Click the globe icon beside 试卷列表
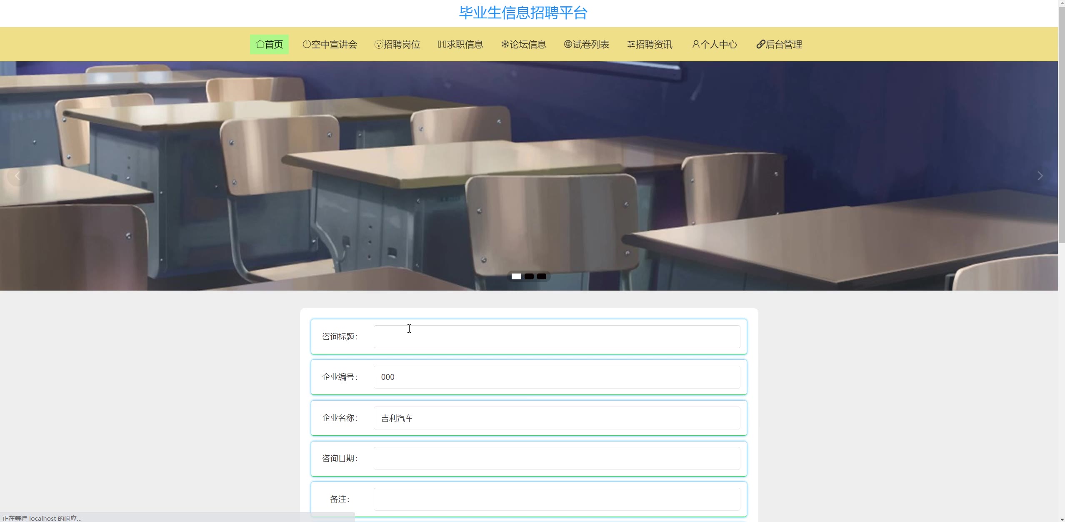This screenshot has height=522, width=1065. (568, 44)
